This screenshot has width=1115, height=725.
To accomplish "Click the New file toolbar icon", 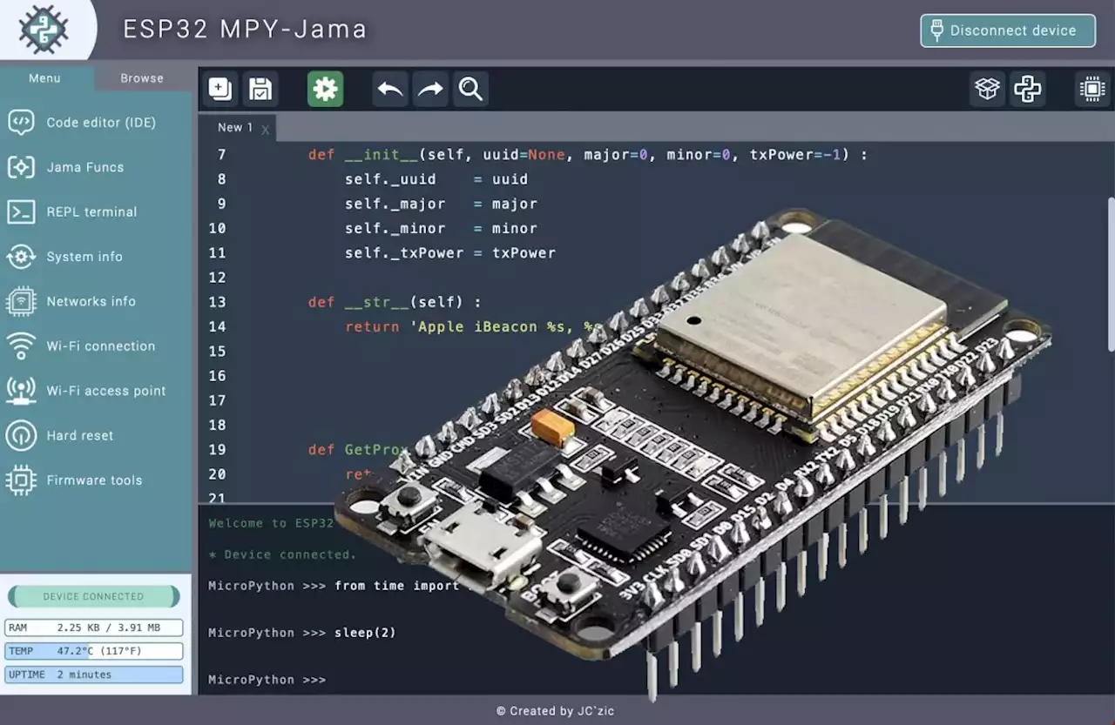I will click(220, 89).
